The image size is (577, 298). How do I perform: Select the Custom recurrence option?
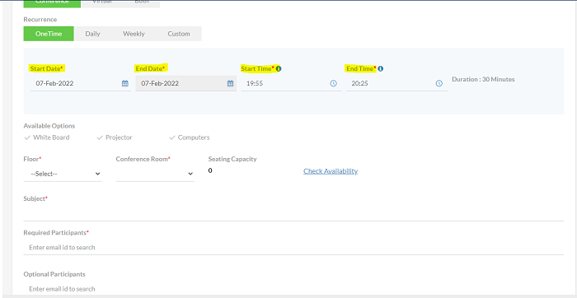coord(179,34)
